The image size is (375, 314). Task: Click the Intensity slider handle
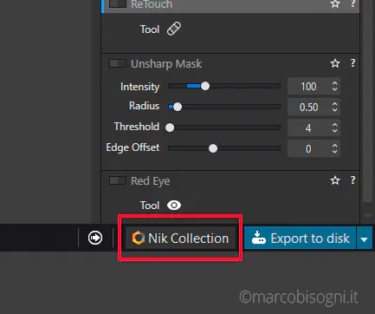pyautogui.click(x=205, y=86)
